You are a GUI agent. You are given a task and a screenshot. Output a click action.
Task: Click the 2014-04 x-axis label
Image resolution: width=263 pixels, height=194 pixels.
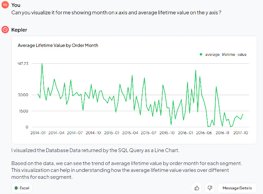56,133
